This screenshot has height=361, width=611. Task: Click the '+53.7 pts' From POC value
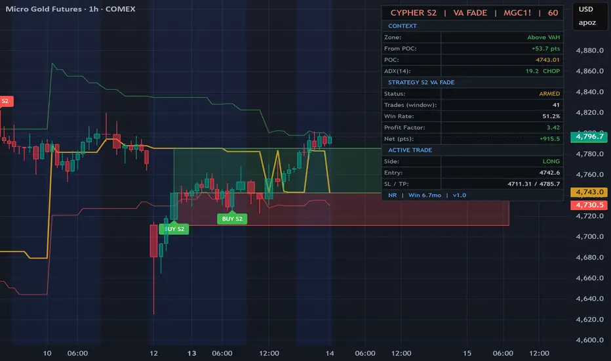545,49
